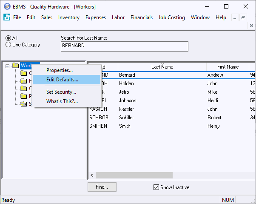Collapse the Workers tree node
Screen dimensions: 256x204
[x=7, y=66]
